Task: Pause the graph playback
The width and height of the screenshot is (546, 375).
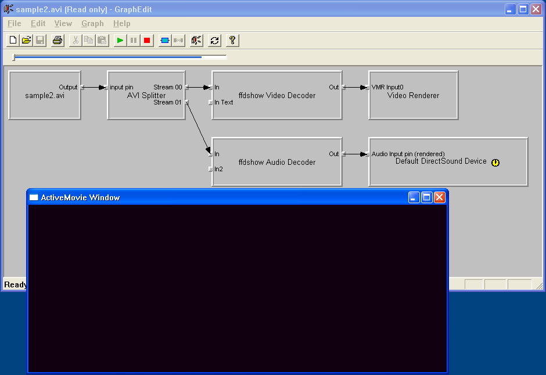Action: click(x=134, y=41)
